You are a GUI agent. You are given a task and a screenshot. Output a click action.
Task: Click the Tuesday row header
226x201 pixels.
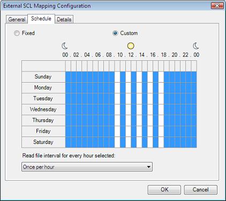coord(43,99)
